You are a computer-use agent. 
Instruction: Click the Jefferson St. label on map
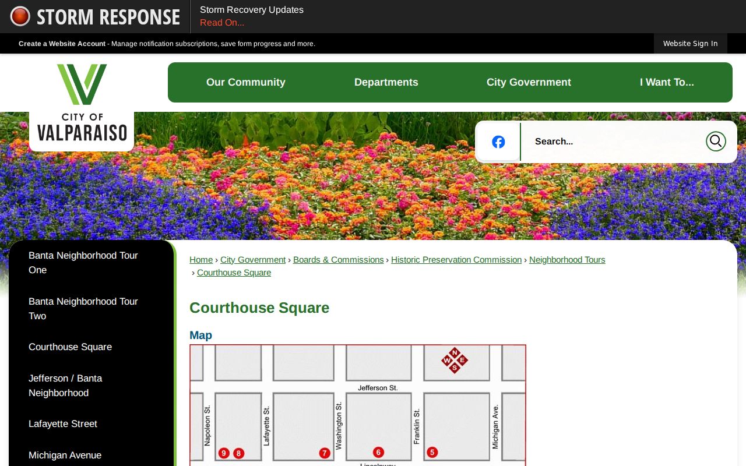pyautogui.click(x=378, y=387)
